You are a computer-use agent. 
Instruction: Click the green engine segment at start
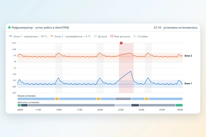[19, 105]
